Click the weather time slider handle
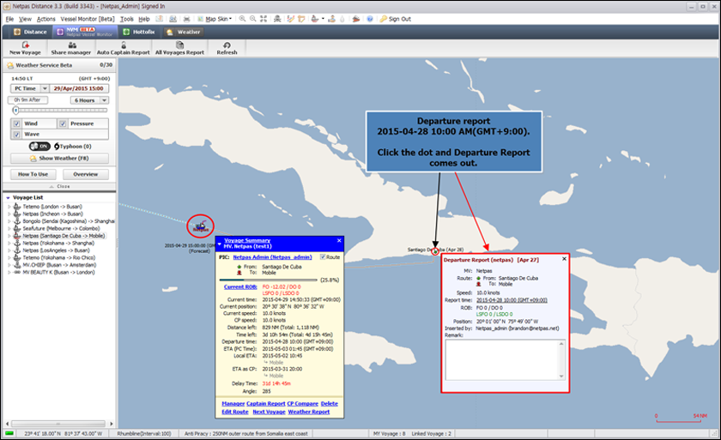Screen dimensions: 721x440 tap(15, 111)
